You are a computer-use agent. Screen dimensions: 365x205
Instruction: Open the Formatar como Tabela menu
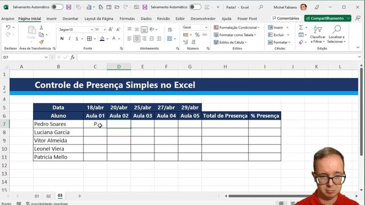coord(235,35)
